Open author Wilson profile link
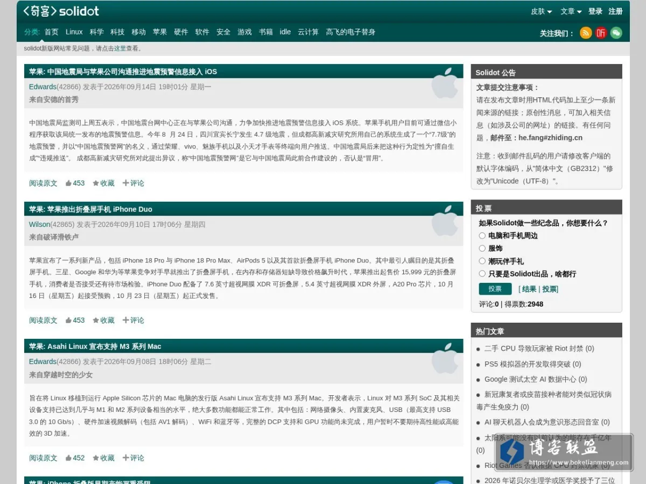Viewport: 646px width, 484px height. coord(39,224)
